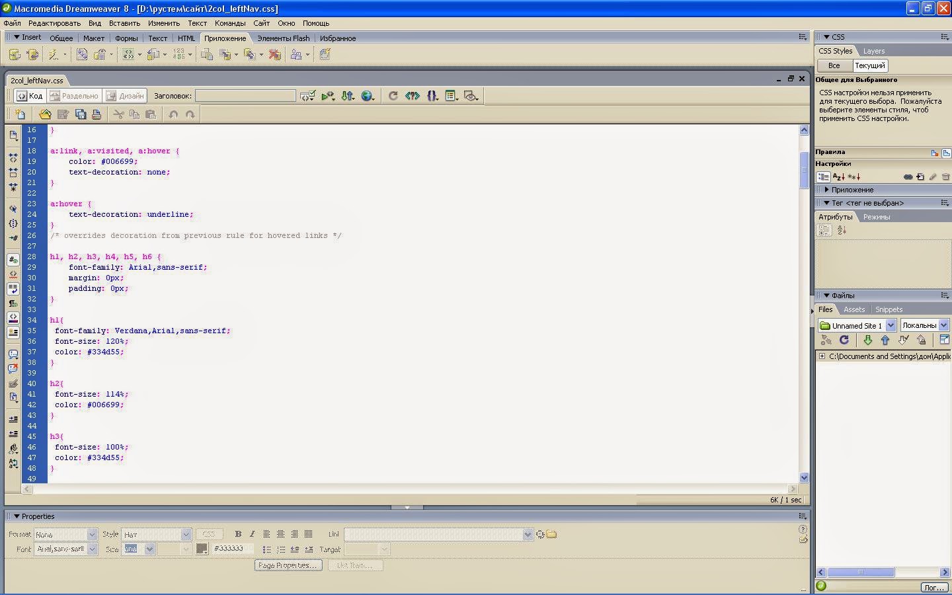Viewport: 952px width, 595px height.
Task: Click the Cut scissors icon
Action: point(119,114)
